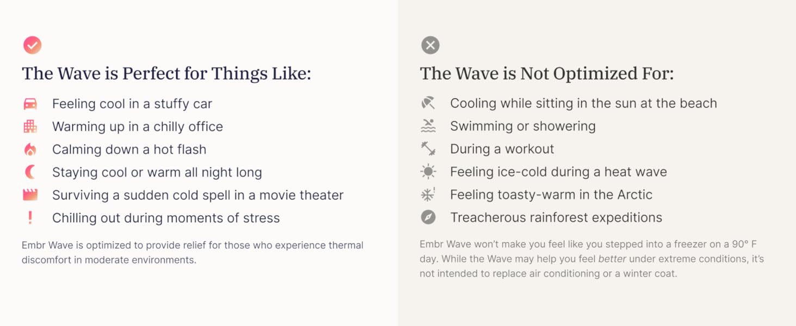Click the 'Calming down a hot flash' text
The width and height of the screenshot is (796, 326).
[x=129, y=149]
